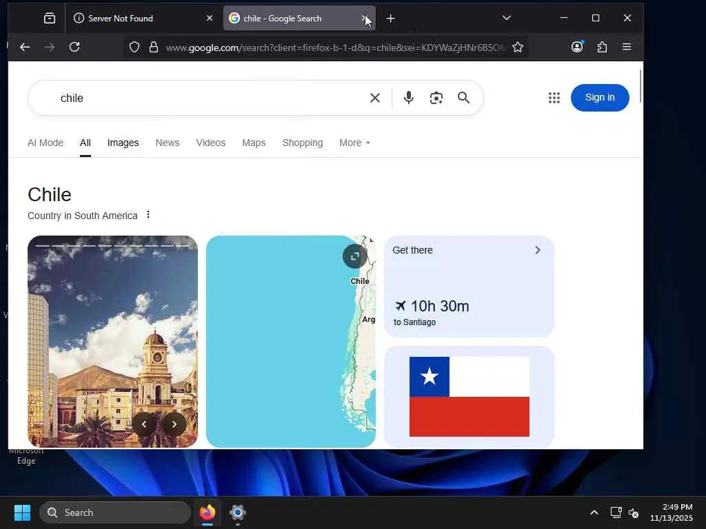Image resolution: width=706 pixels, height=529 pixels.
Task: Open the Chile clock tower photo
Action: coord(112,342)
